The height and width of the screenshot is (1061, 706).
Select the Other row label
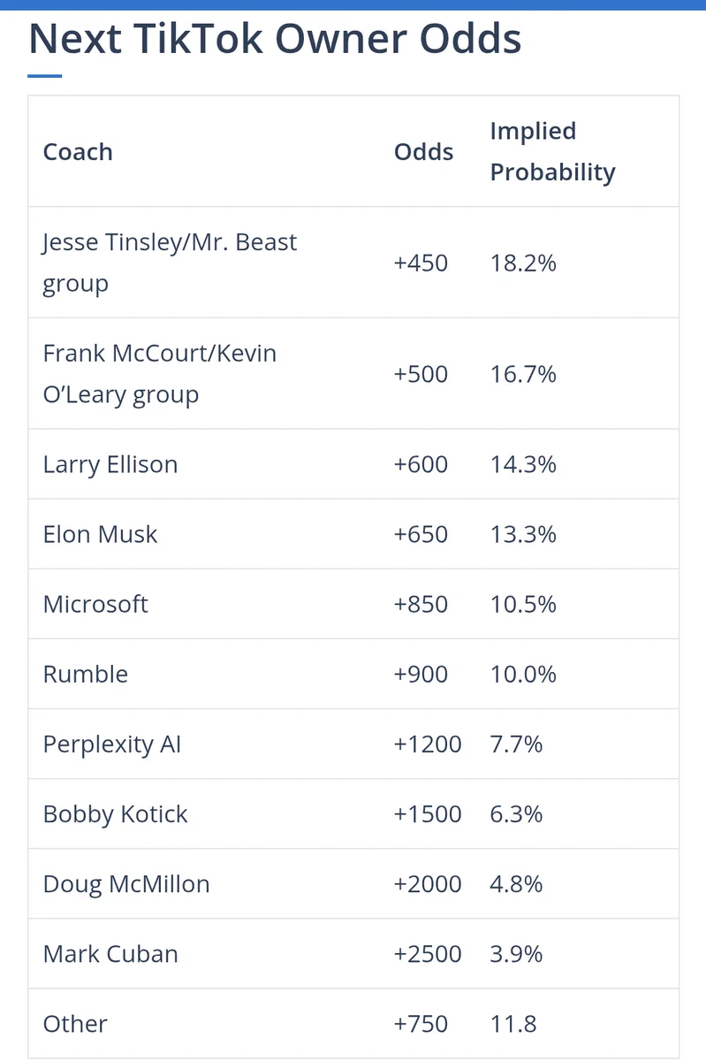(x=75, y=1023)
